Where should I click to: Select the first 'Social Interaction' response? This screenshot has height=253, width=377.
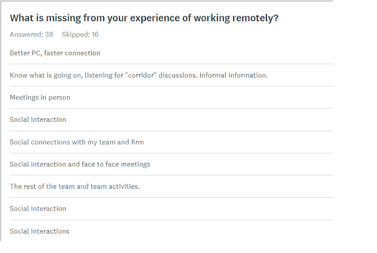pos(38,119)
